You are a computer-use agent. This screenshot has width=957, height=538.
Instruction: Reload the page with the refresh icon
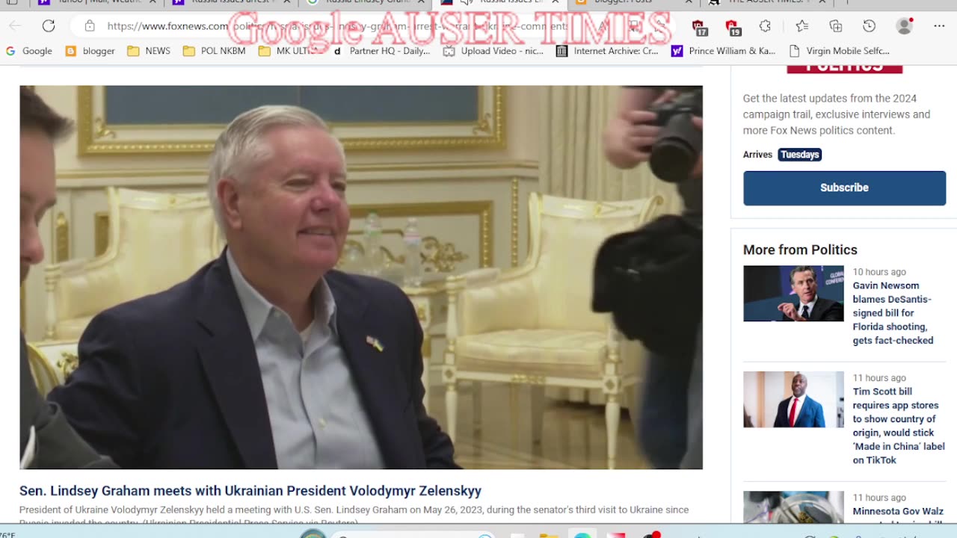pos(49,26)
